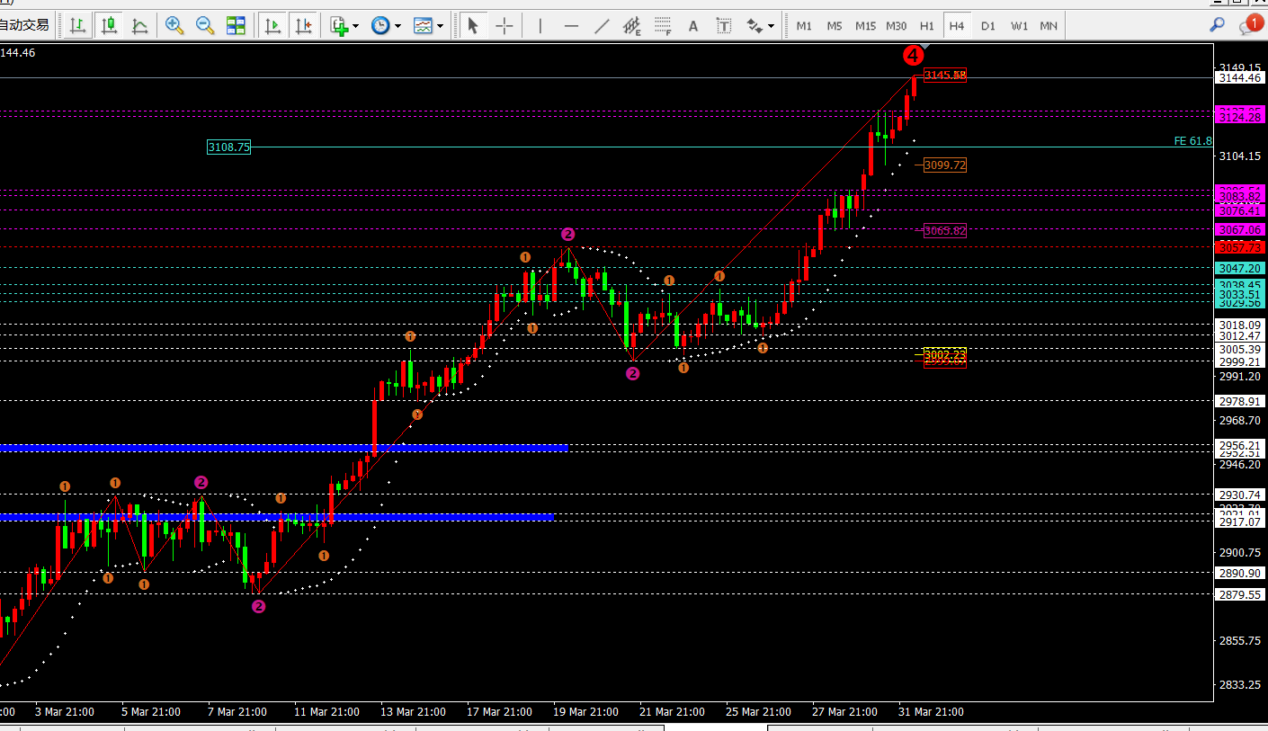The height and width of the screenshot is (731, 1268).
Task: Open chat notifications with red badge
Action: pyautogui.click(x=1248, y=26)
